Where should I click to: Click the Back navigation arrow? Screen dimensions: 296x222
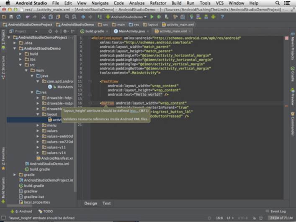(x=83, y=17)
